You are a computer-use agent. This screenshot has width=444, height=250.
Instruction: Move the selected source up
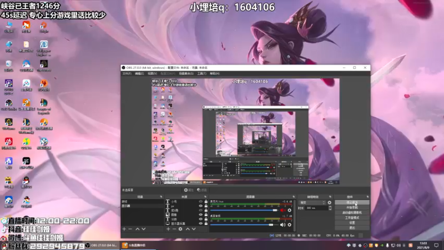(188, 229)
